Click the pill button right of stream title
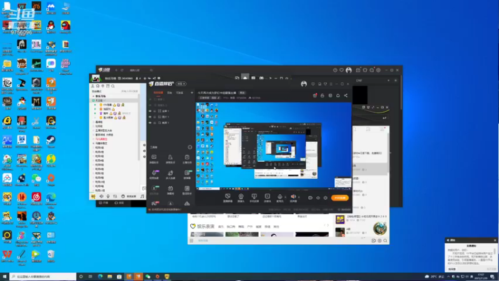The image size is (499, 281). tap(242, 92)
